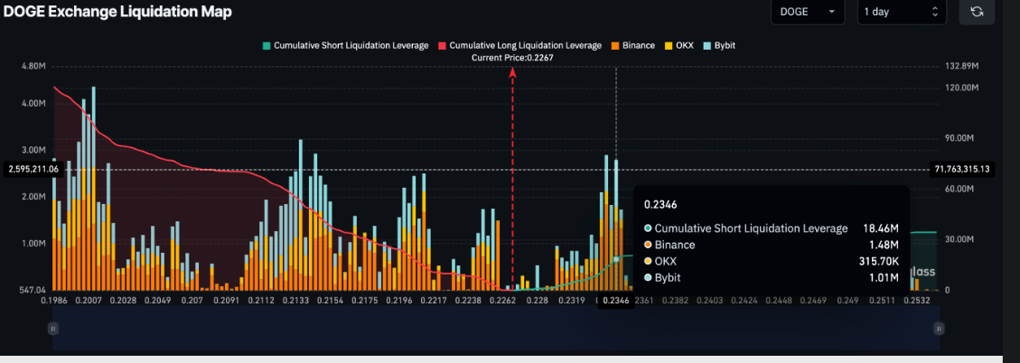Click the 0.2007 x-axis tick label

87,301
